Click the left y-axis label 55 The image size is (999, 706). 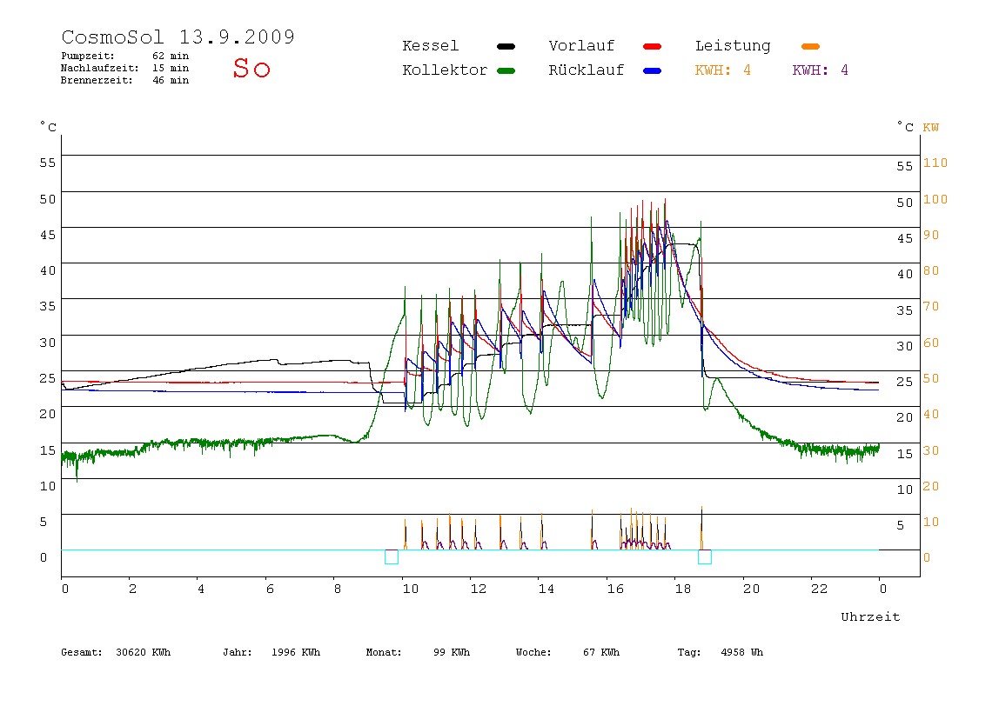point(48,163)
